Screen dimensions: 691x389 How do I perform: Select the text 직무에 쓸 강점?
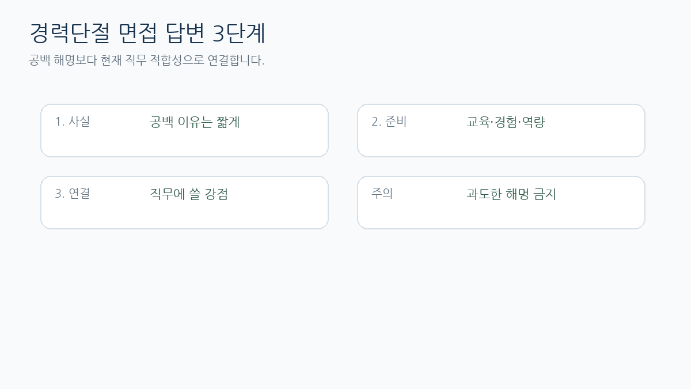click(189, 194)
